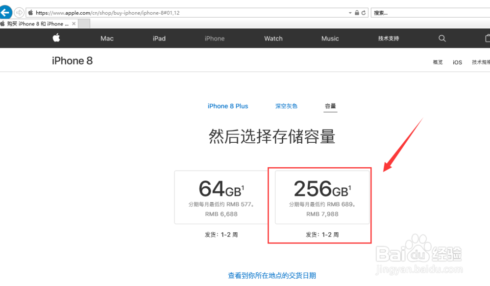Click the 然后选择存储容量 heading

(x=272, y=136)
